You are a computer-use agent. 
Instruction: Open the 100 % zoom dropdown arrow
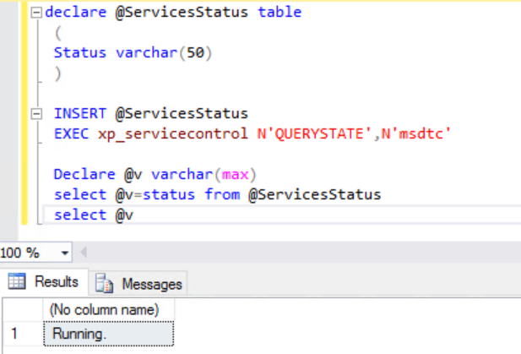point(65,253)
